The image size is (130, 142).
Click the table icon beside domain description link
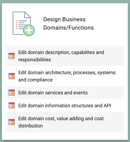tap(12, 56)
